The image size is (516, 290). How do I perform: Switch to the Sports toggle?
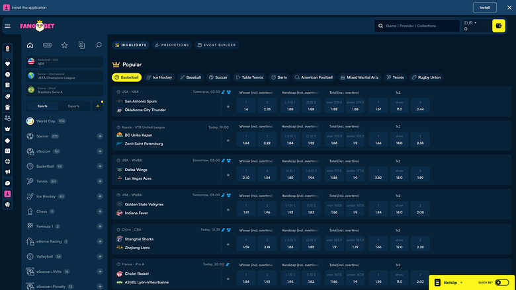coord(42,106)
